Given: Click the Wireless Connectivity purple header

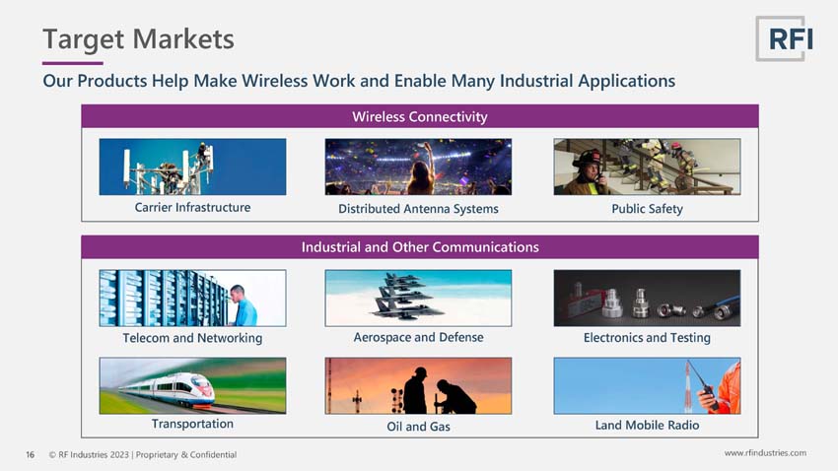Looking at the screenshot, I should pyautogui.click(x=420, y=116).
